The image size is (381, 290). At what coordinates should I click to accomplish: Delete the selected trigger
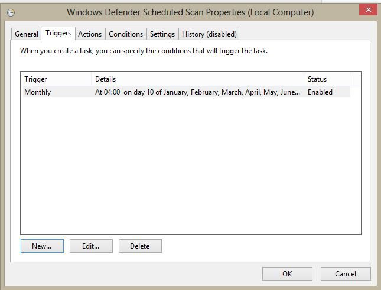coord(140,246)
